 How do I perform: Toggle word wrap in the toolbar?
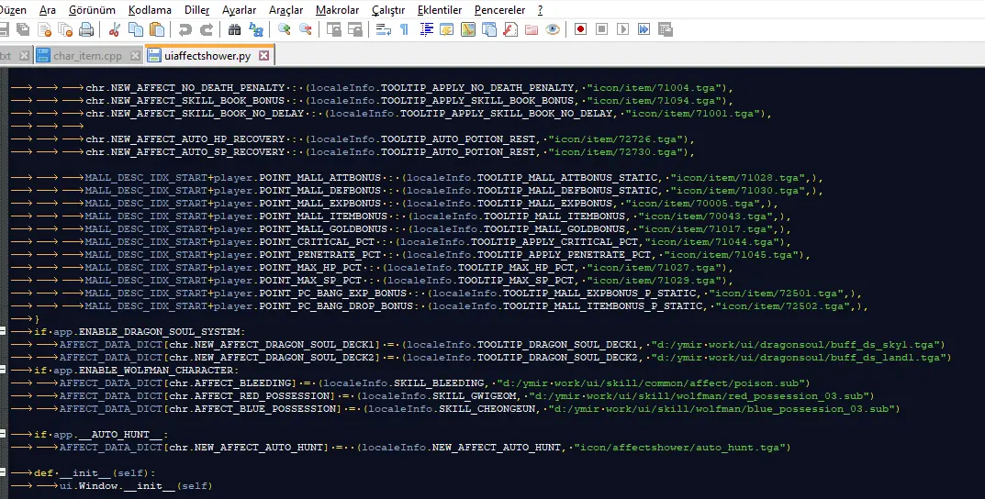click(383, 29)
